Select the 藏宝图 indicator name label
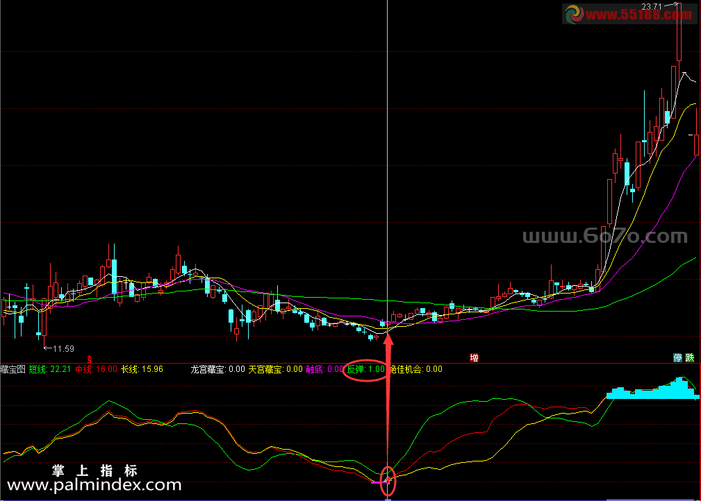Viewport: 701px width, 501px height. [13, 369]
